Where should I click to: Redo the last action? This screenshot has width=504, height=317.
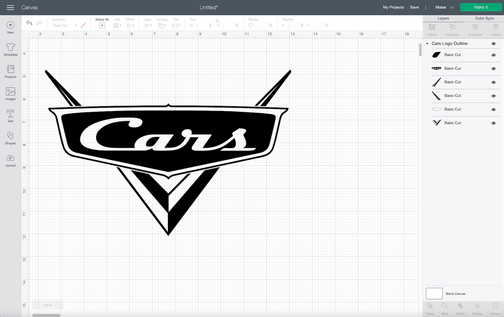click(39, 23)
